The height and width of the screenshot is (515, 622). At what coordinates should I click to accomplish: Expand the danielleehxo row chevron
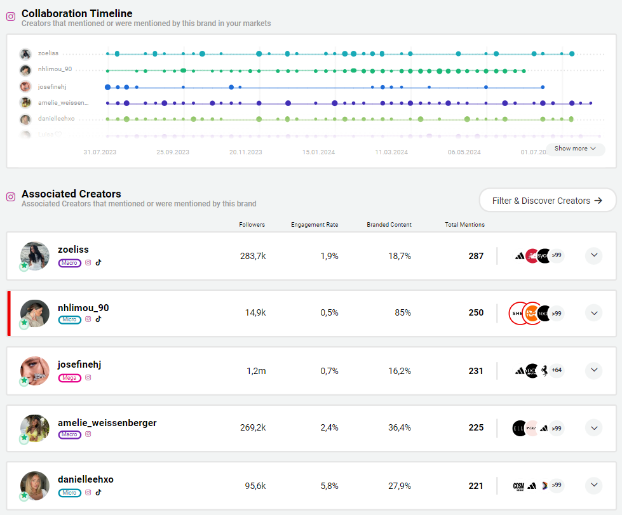tap(593, 486)
